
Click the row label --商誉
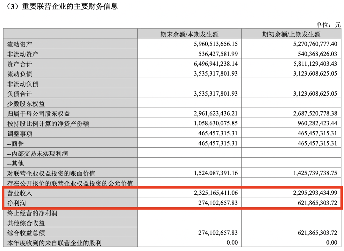(x=15, y=144)
